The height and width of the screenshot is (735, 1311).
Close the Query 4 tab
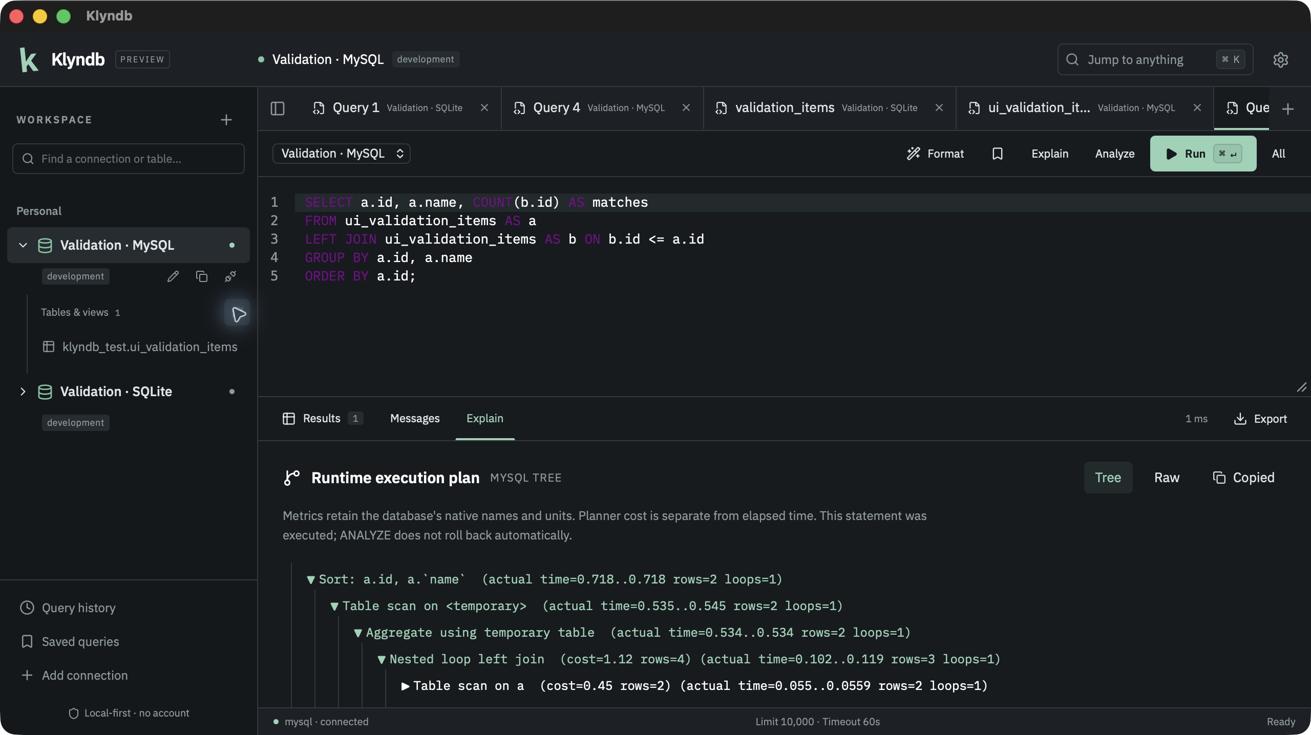[686, 107]
